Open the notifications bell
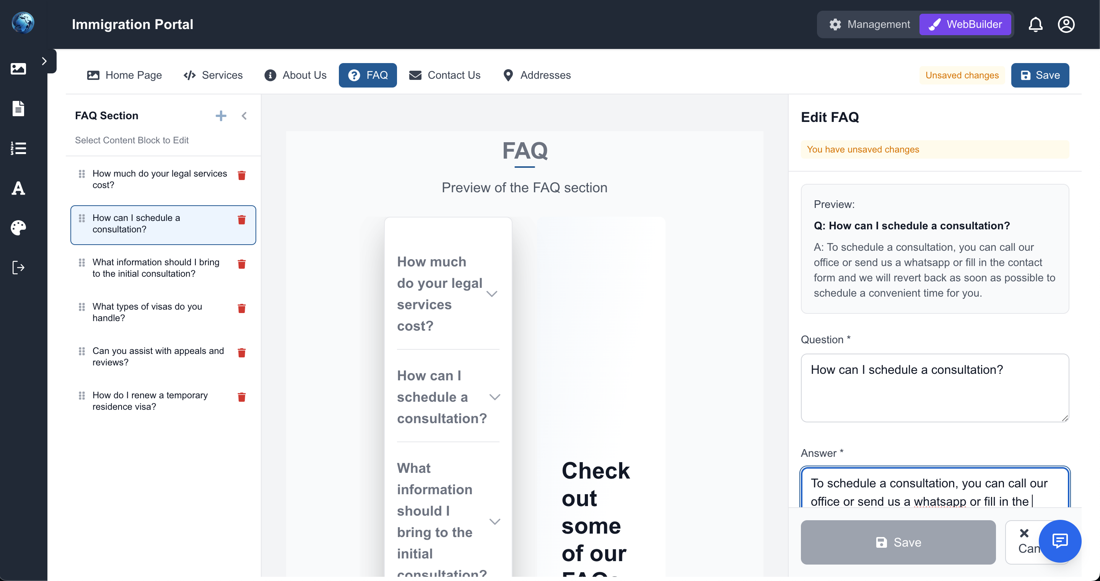1100x581 pixels. click(x=1035, y=24)
